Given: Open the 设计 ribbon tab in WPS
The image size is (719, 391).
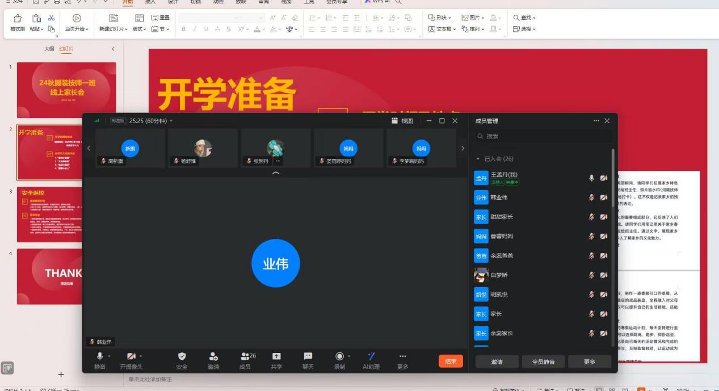Looking at the screenshot, I should (x=173, y=2).
